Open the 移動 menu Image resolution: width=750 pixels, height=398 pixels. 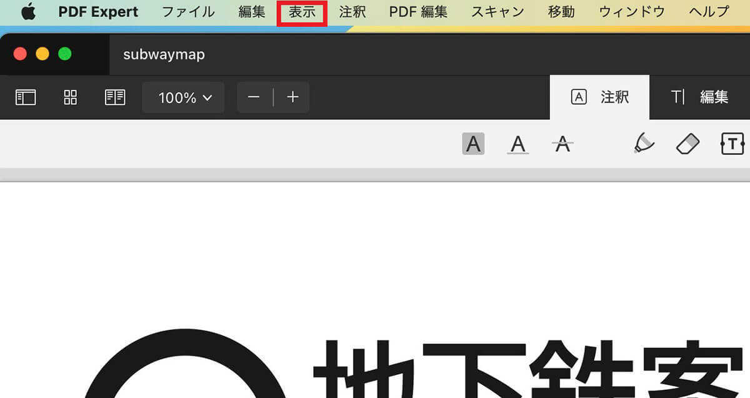pos(561,12)
